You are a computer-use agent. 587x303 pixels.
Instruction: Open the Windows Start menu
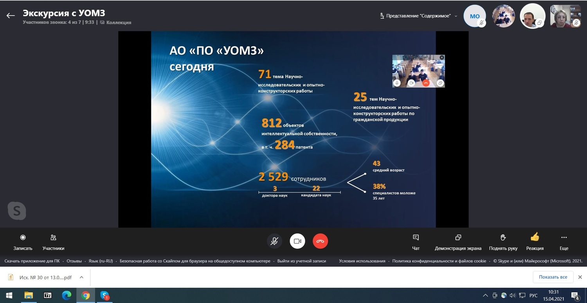[x=9, y=296]
